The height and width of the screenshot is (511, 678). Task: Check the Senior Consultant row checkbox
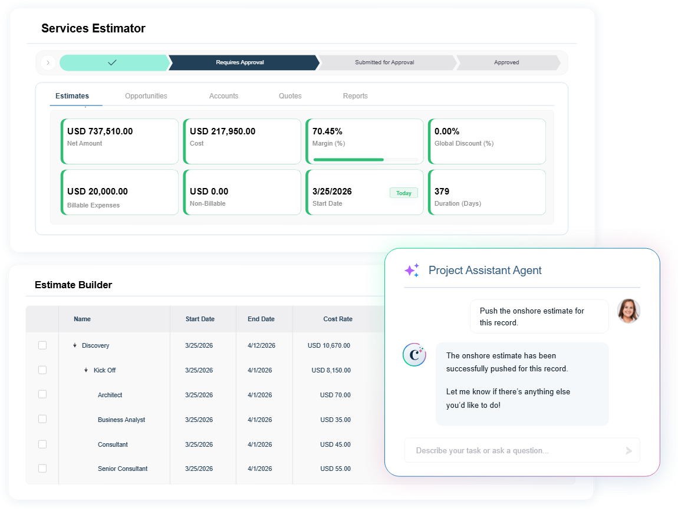42,469
